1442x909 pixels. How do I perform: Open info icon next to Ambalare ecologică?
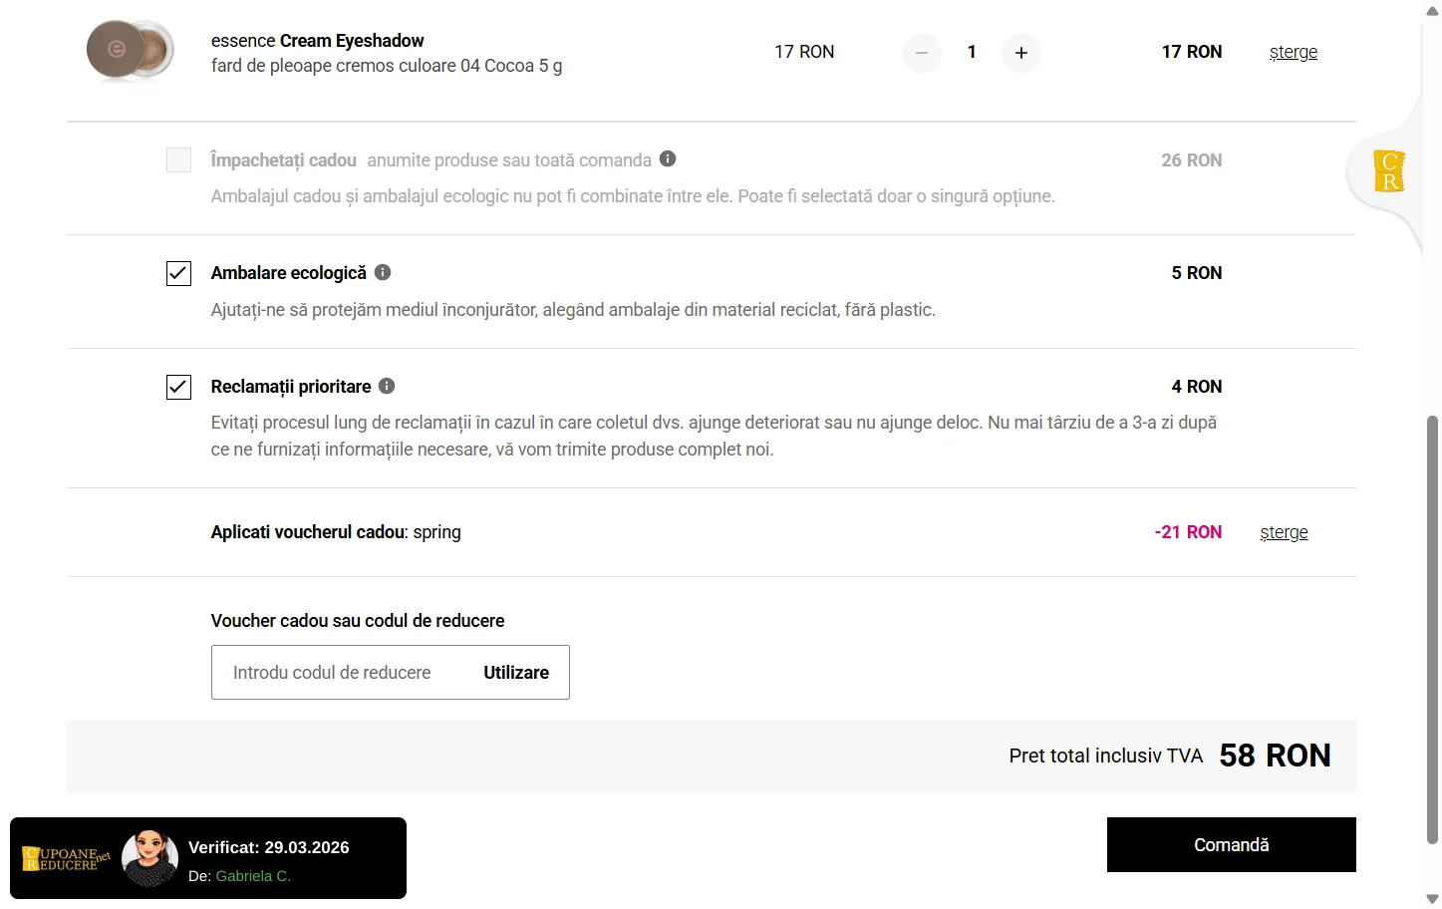click(383, 272)
